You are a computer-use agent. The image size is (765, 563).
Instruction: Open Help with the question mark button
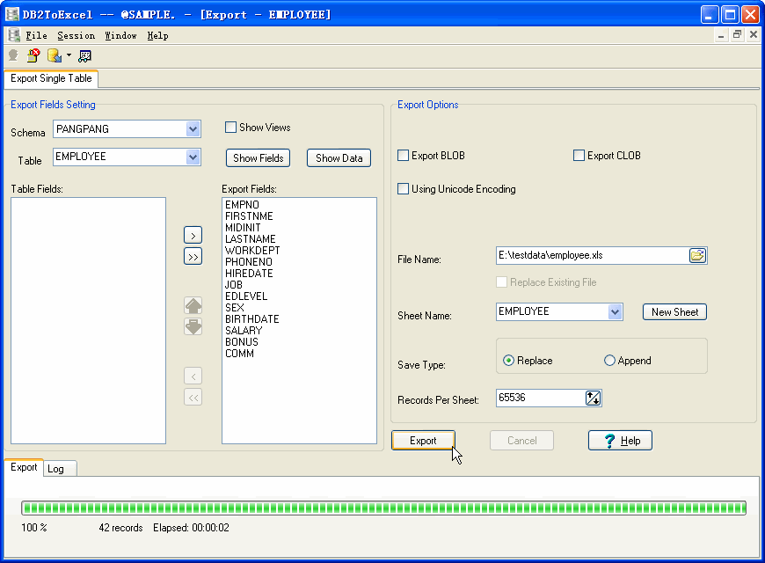620,441
